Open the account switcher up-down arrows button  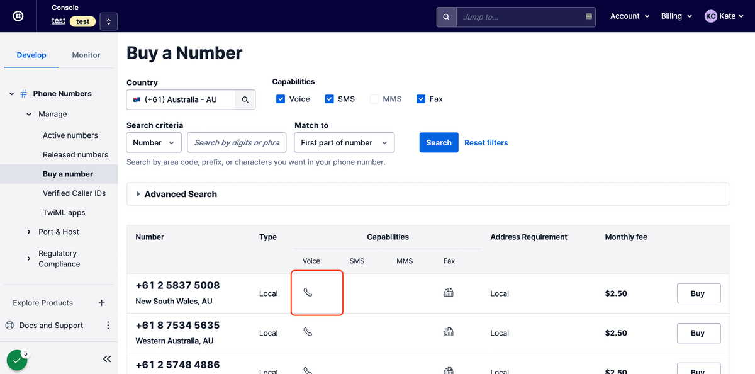[108, 21]
